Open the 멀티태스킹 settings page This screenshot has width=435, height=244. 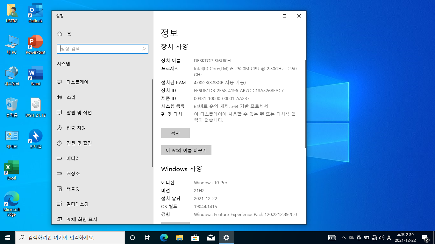102,204
